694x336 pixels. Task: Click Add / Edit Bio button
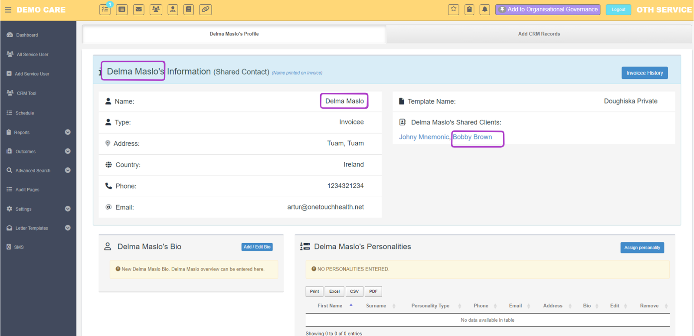(x=257, y=247)
